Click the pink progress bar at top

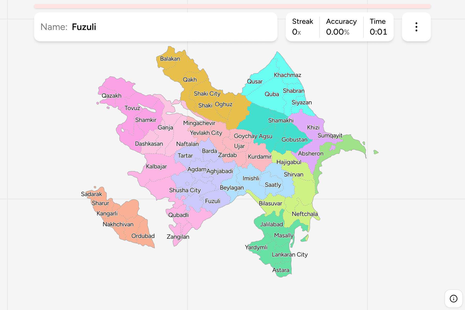coord(233,6)
